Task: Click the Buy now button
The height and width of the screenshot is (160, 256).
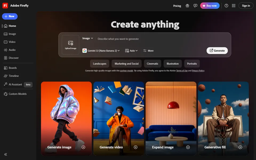Action: click(x=210, y=6)
